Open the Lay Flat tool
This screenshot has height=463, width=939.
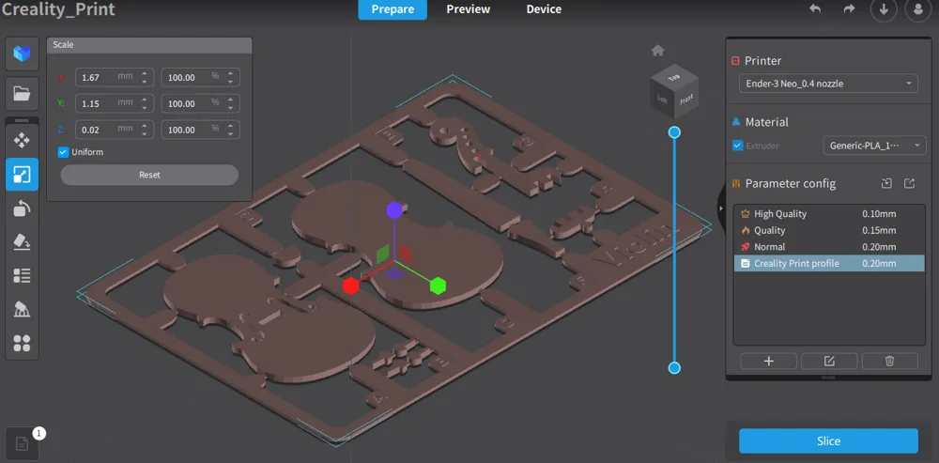click(22, 242)
